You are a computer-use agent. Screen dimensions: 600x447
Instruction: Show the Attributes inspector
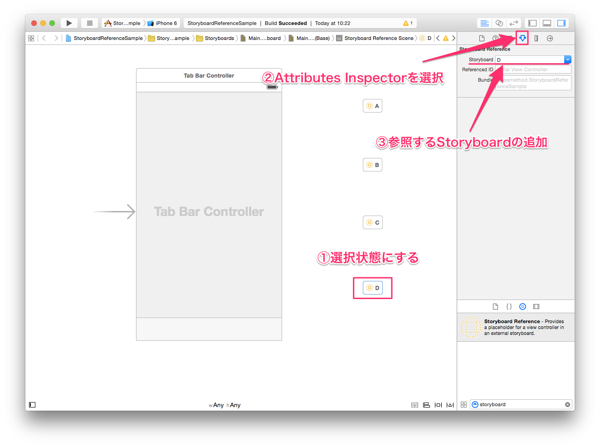click(522, 39)
